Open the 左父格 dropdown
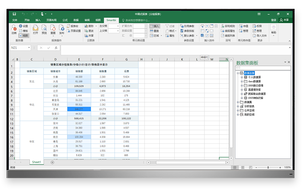This screenshot has height=193, width=302. pyautogui.click(x=118, y=26)
